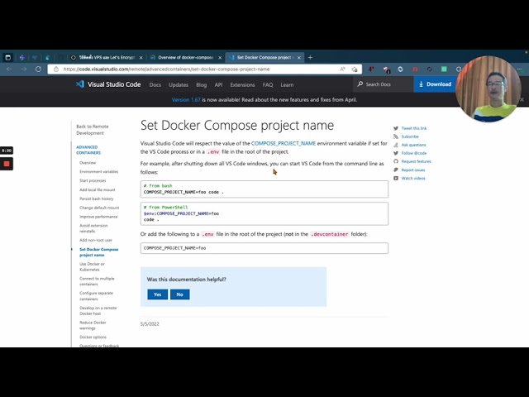The height and width of the screenshot is (397, 529).
Task: Open Change default mount in sidebar
Action: (x=99, y=208)
